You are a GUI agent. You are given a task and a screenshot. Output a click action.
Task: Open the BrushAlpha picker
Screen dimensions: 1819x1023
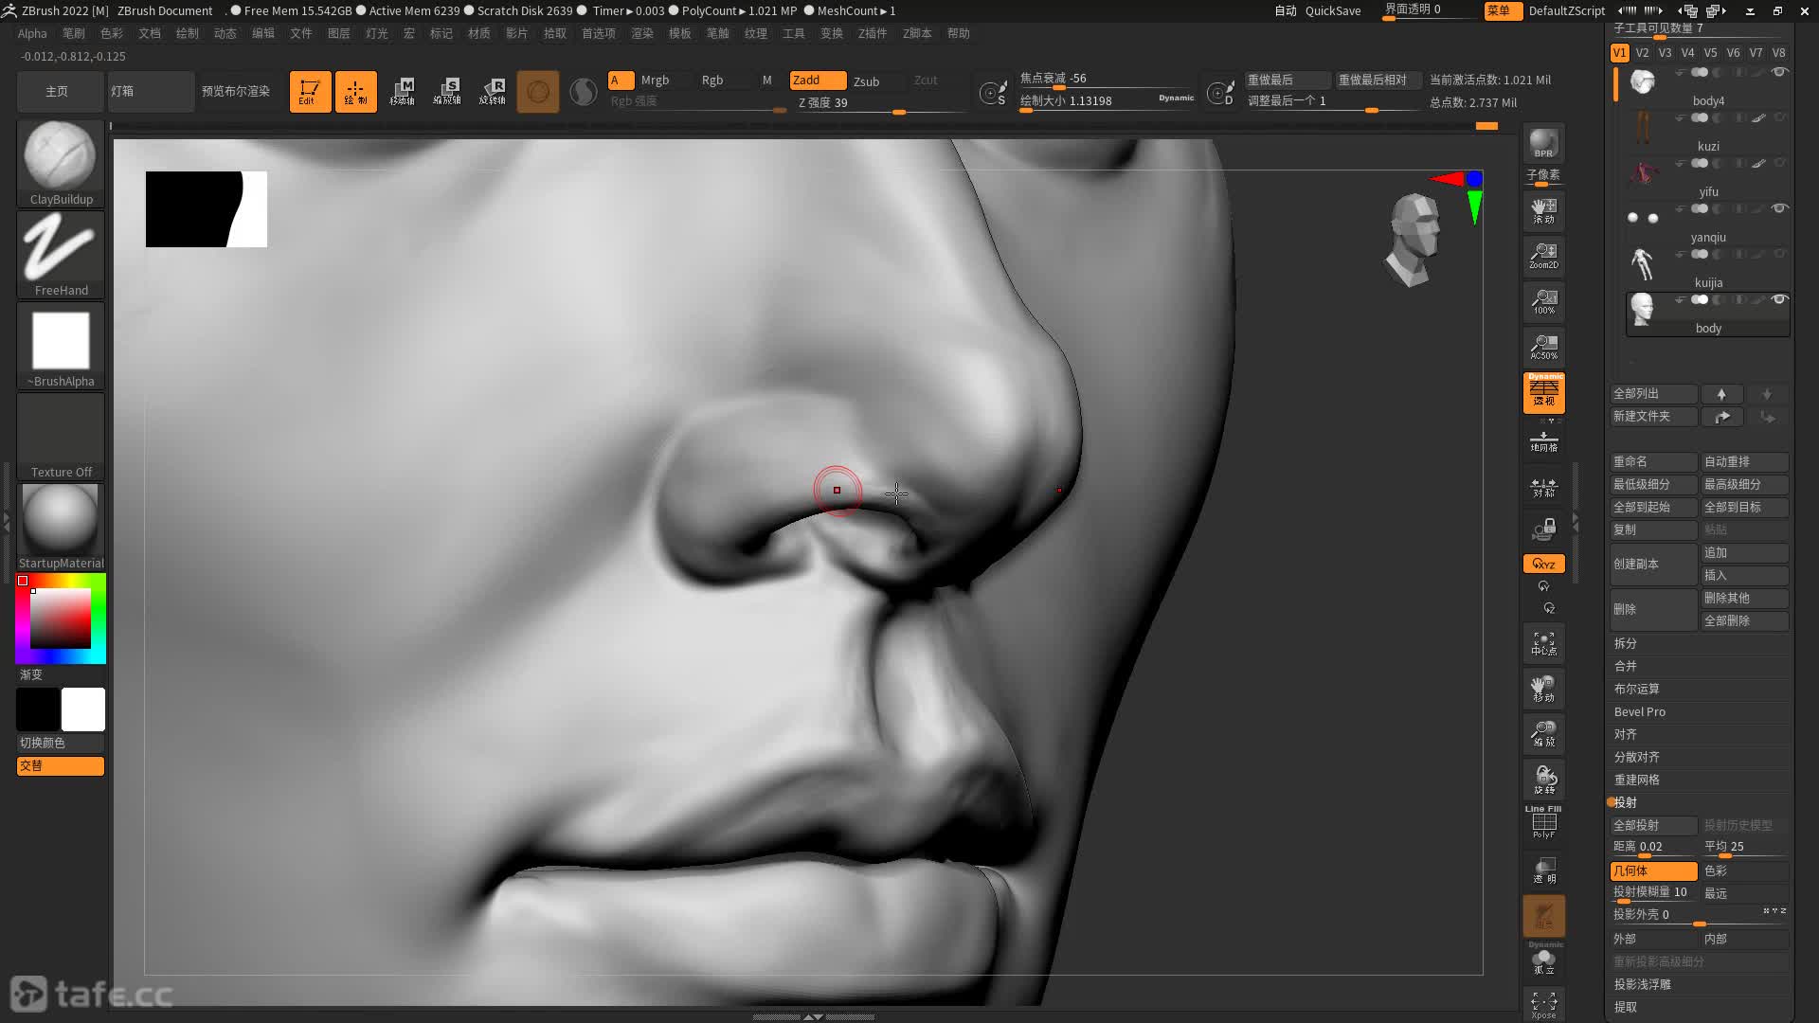click(x=61, y=345)
